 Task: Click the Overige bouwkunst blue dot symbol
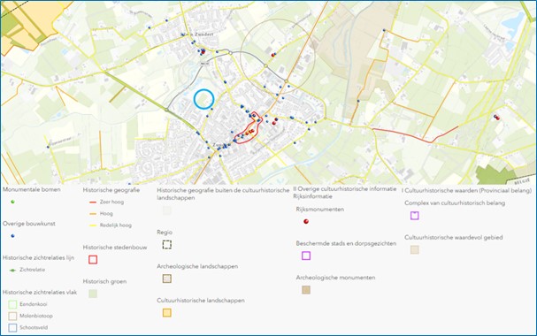(x=13, y=236)
